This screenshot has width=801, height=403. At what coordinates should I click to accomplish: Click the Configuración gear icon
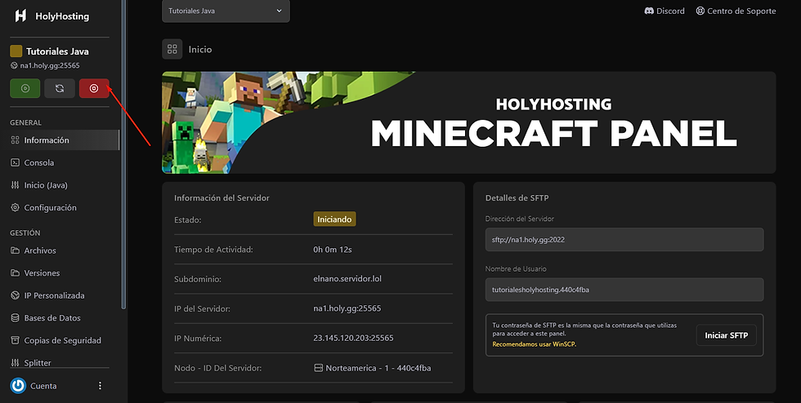[16, 207]
